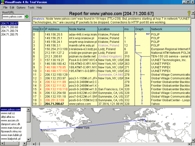195x146 pixels.
Task: Click node name manrtr.cyf-kr.edu.pl
Action: click(x=82, y=45)
